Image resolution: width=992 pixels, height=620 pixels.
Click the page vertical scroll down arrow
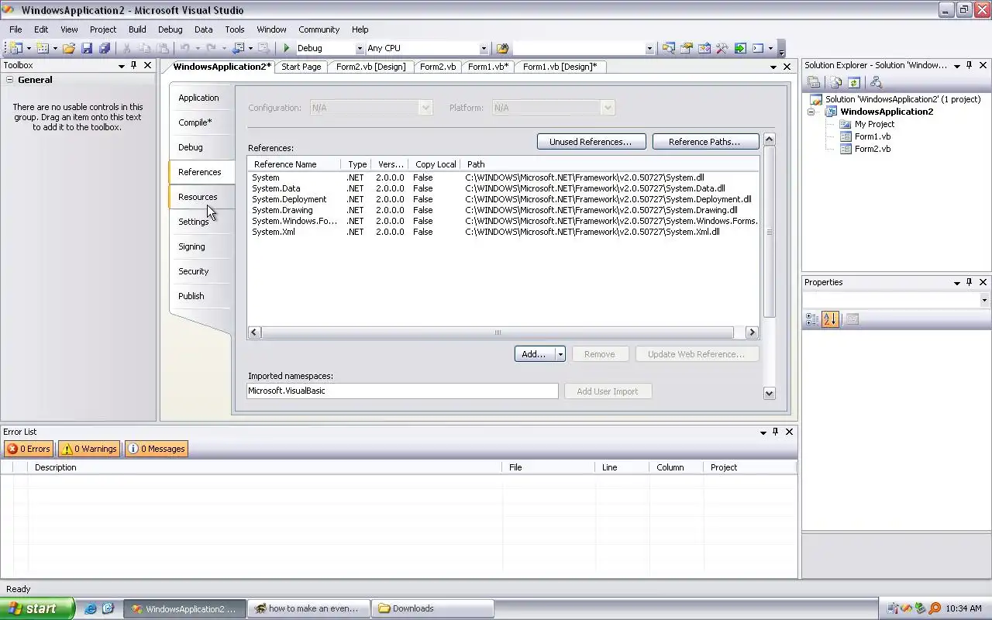point(769,393)
